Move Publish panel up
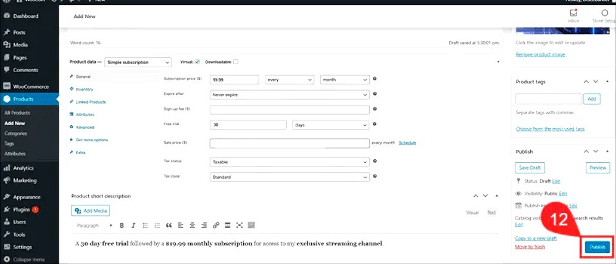616x264 pixels. tap(586, 151)
